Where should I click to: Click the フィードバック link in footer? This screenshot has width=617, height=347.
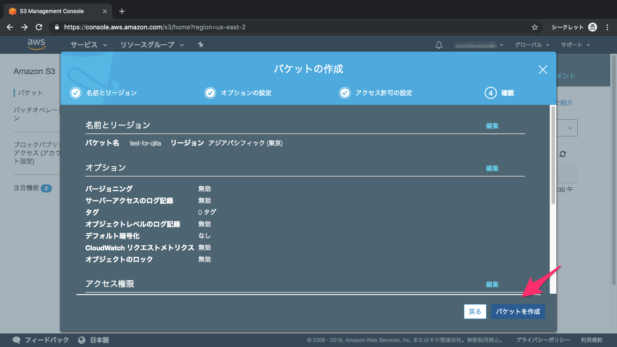point(47,340)
